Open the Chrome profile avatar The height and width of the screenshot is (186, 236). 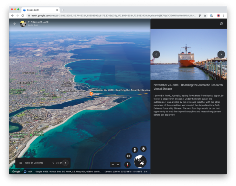tap(219, 15)
